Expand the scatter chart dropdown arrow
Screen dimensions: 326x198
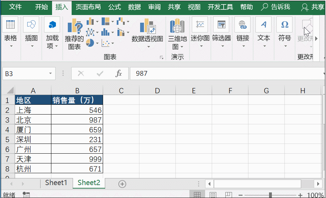113,43
